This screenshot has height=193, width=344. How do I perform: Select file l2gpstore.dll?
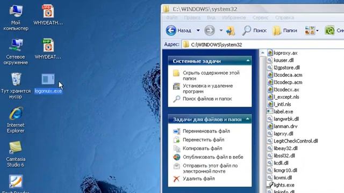coord(283,68)
